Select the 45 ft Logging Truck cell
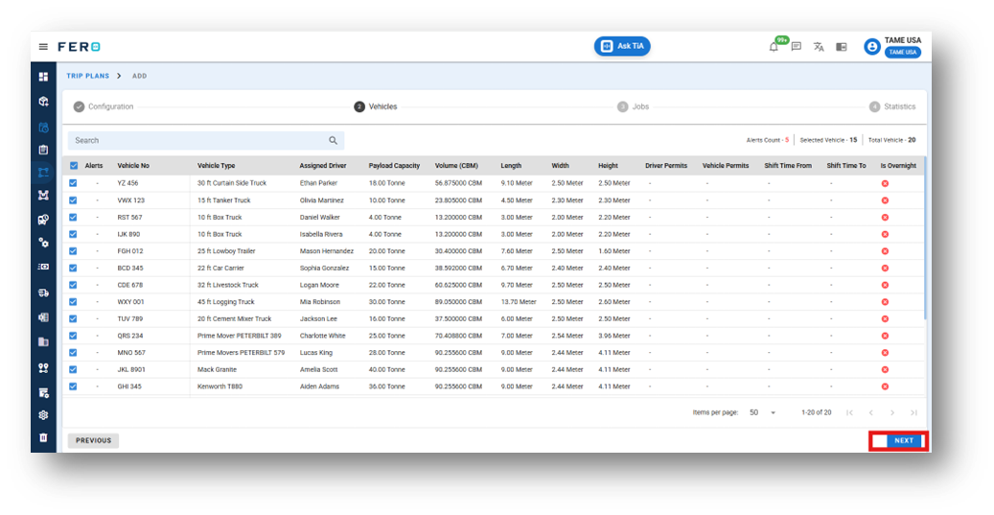The height and width of the screenshot is (515, 994). click(x=225, y=302)
